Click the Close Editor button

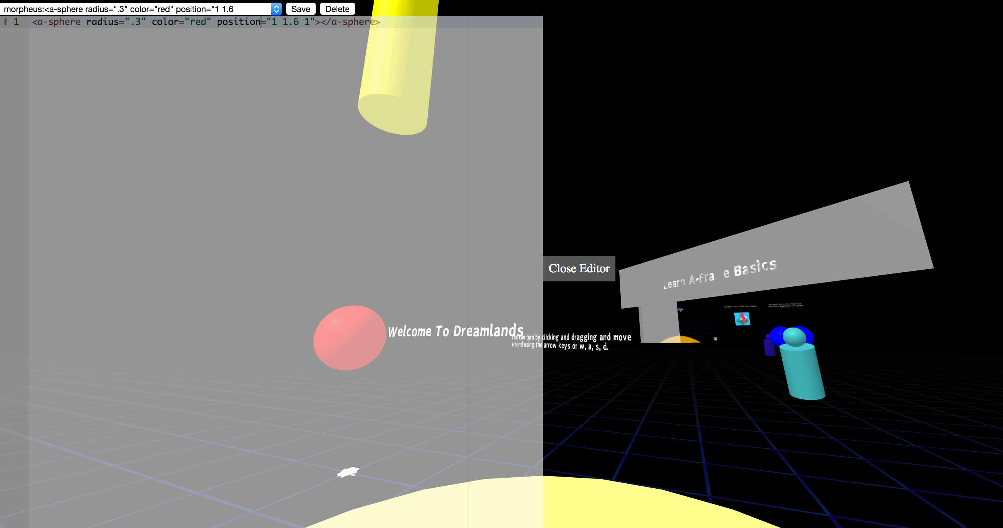coord(579,269)
